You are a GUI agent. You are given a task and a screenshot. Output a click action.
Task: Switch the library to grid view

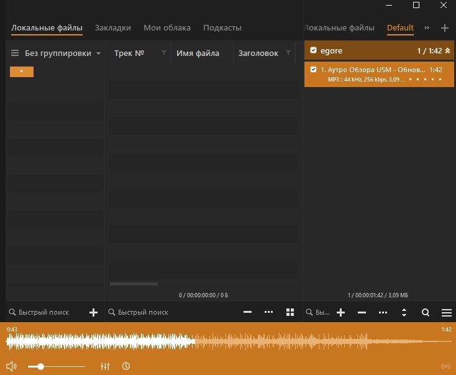click(x=290, y=312)
